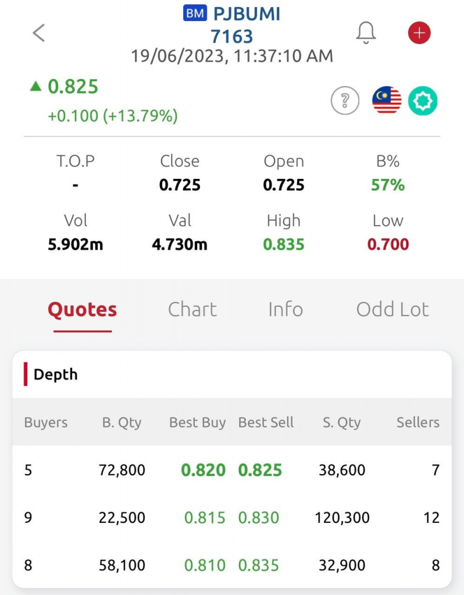Tap the Malaysia flag icon

pyautogui.click(x=387, y=101)
